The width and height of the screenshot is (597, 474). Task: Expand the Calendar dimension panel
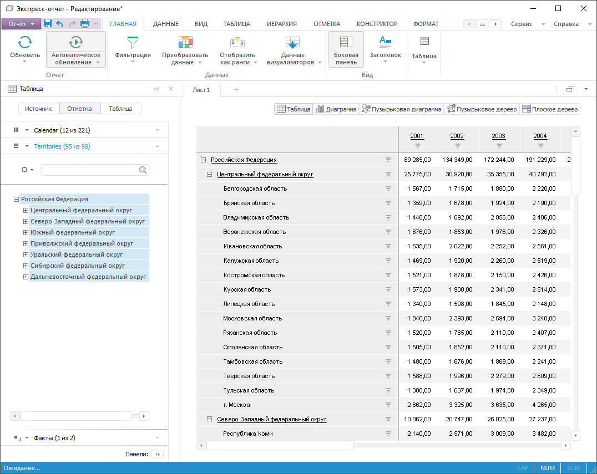point(157,130)
